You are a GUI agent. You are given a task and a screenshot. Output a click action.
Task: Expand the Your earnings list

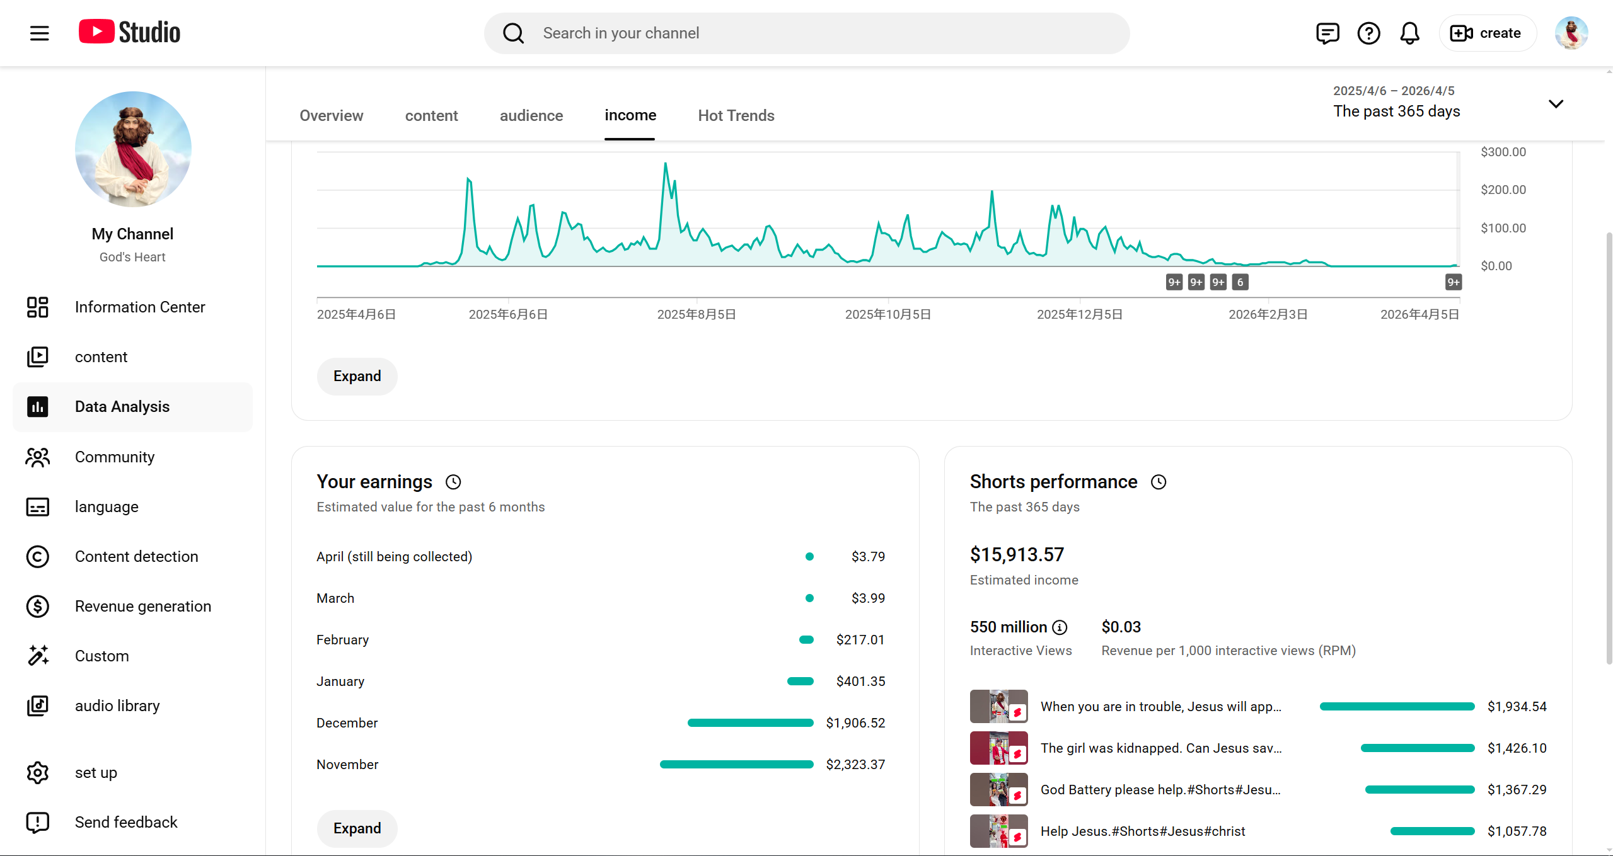357,829
